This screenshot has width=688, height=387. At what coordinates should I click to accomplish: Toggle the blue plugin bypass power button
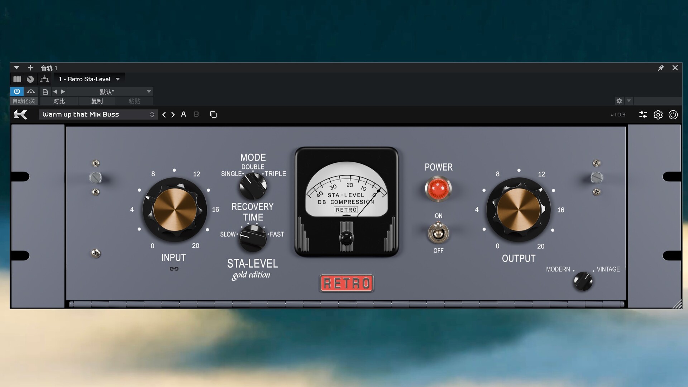17,91
